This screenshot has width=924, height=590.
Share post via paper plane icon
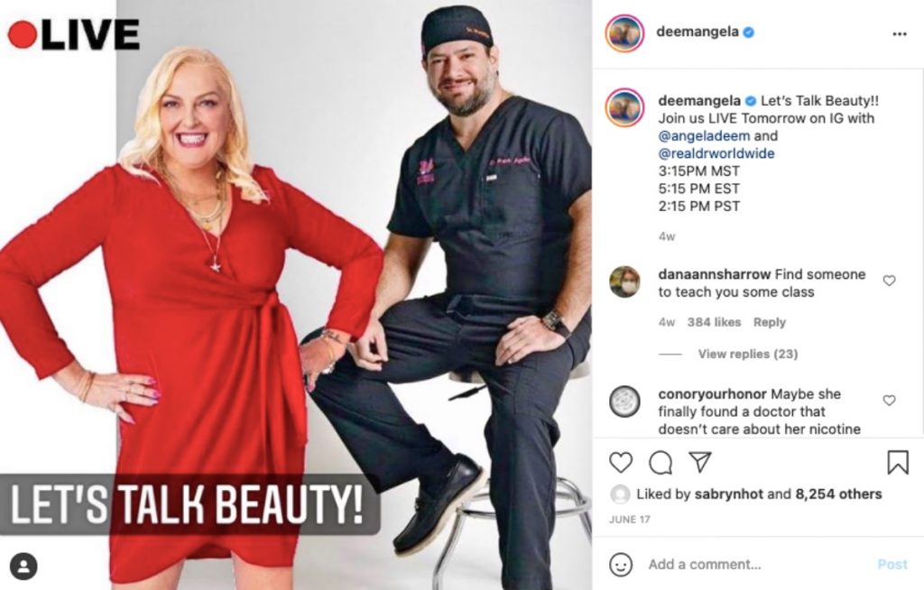[700, 462]
